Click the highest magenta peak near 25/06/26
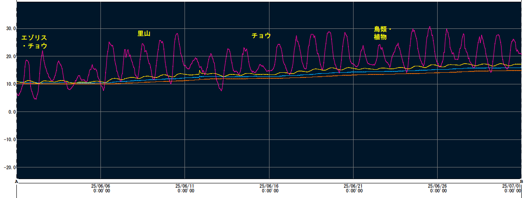This screenshot has height=198, width=526. click(429, 27)
